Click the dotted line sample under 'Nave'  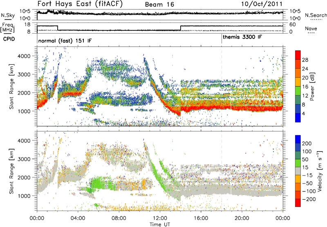[x=311, y=33]
